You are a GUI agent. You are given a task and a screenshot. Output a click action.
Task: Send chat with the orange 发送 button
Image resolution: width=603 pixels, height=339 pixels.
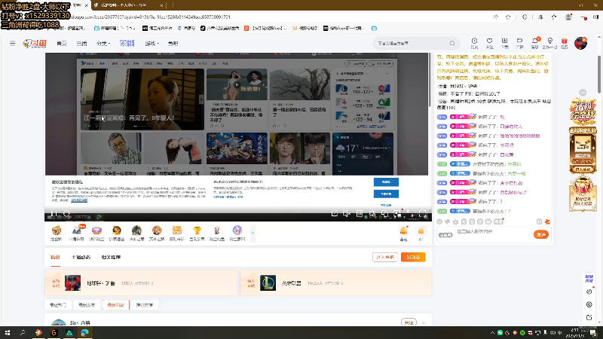click(541, 234)
